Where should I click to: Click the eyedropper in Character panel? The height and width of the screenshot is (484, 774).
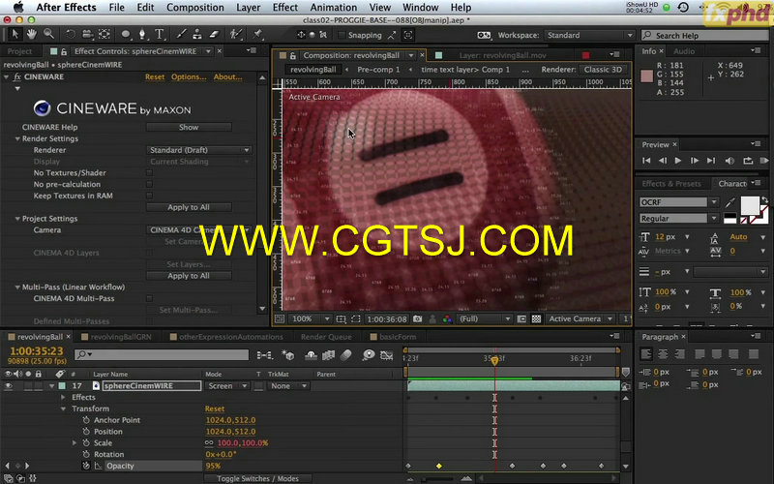729,202
